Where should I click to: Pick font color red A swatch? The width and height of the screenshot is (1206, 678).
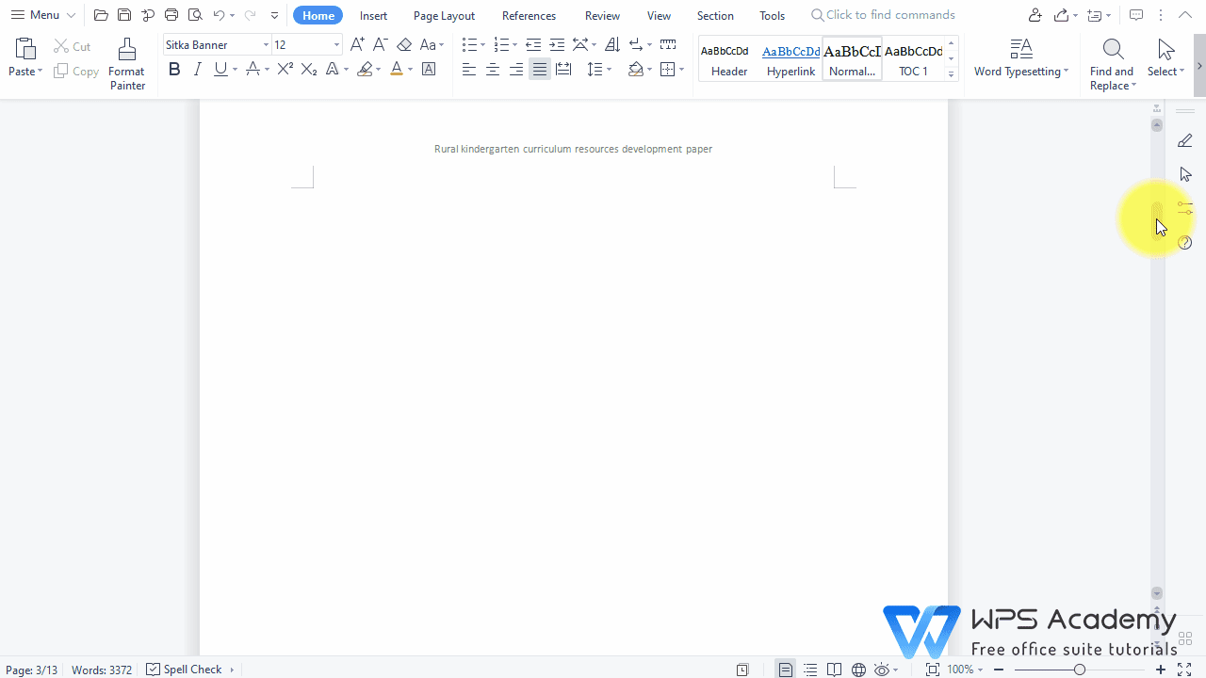point(397,69)
